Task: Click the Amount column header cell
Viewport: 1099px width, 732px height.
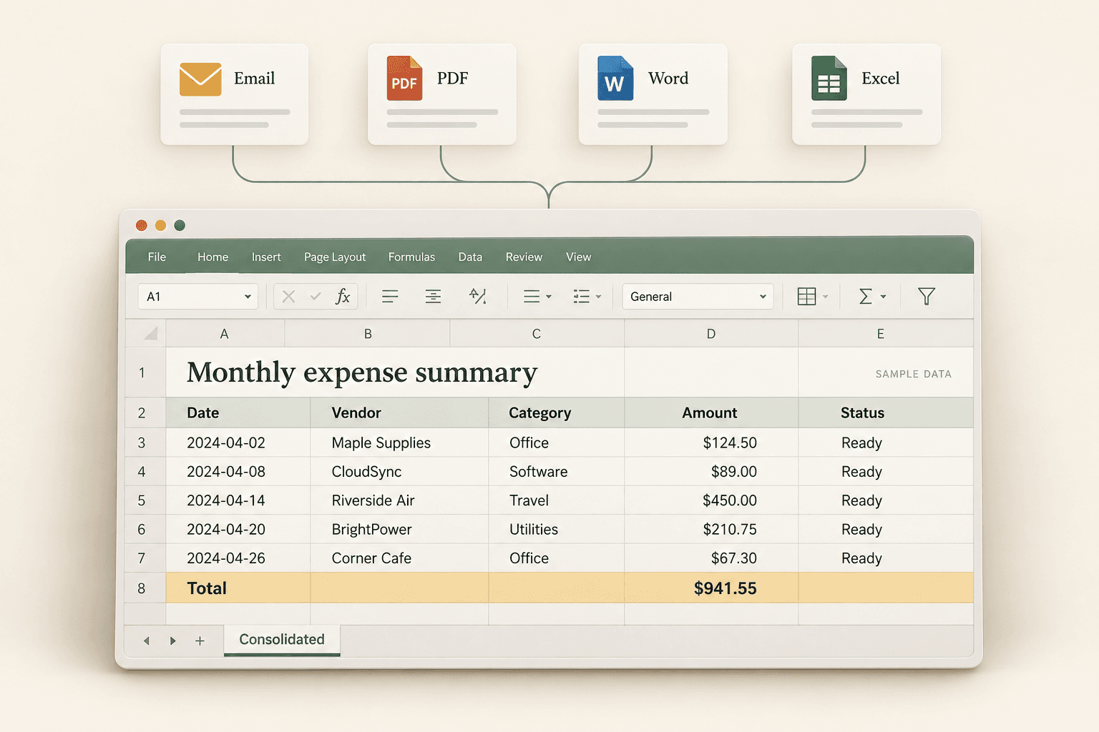Action: tap(711, 412)
